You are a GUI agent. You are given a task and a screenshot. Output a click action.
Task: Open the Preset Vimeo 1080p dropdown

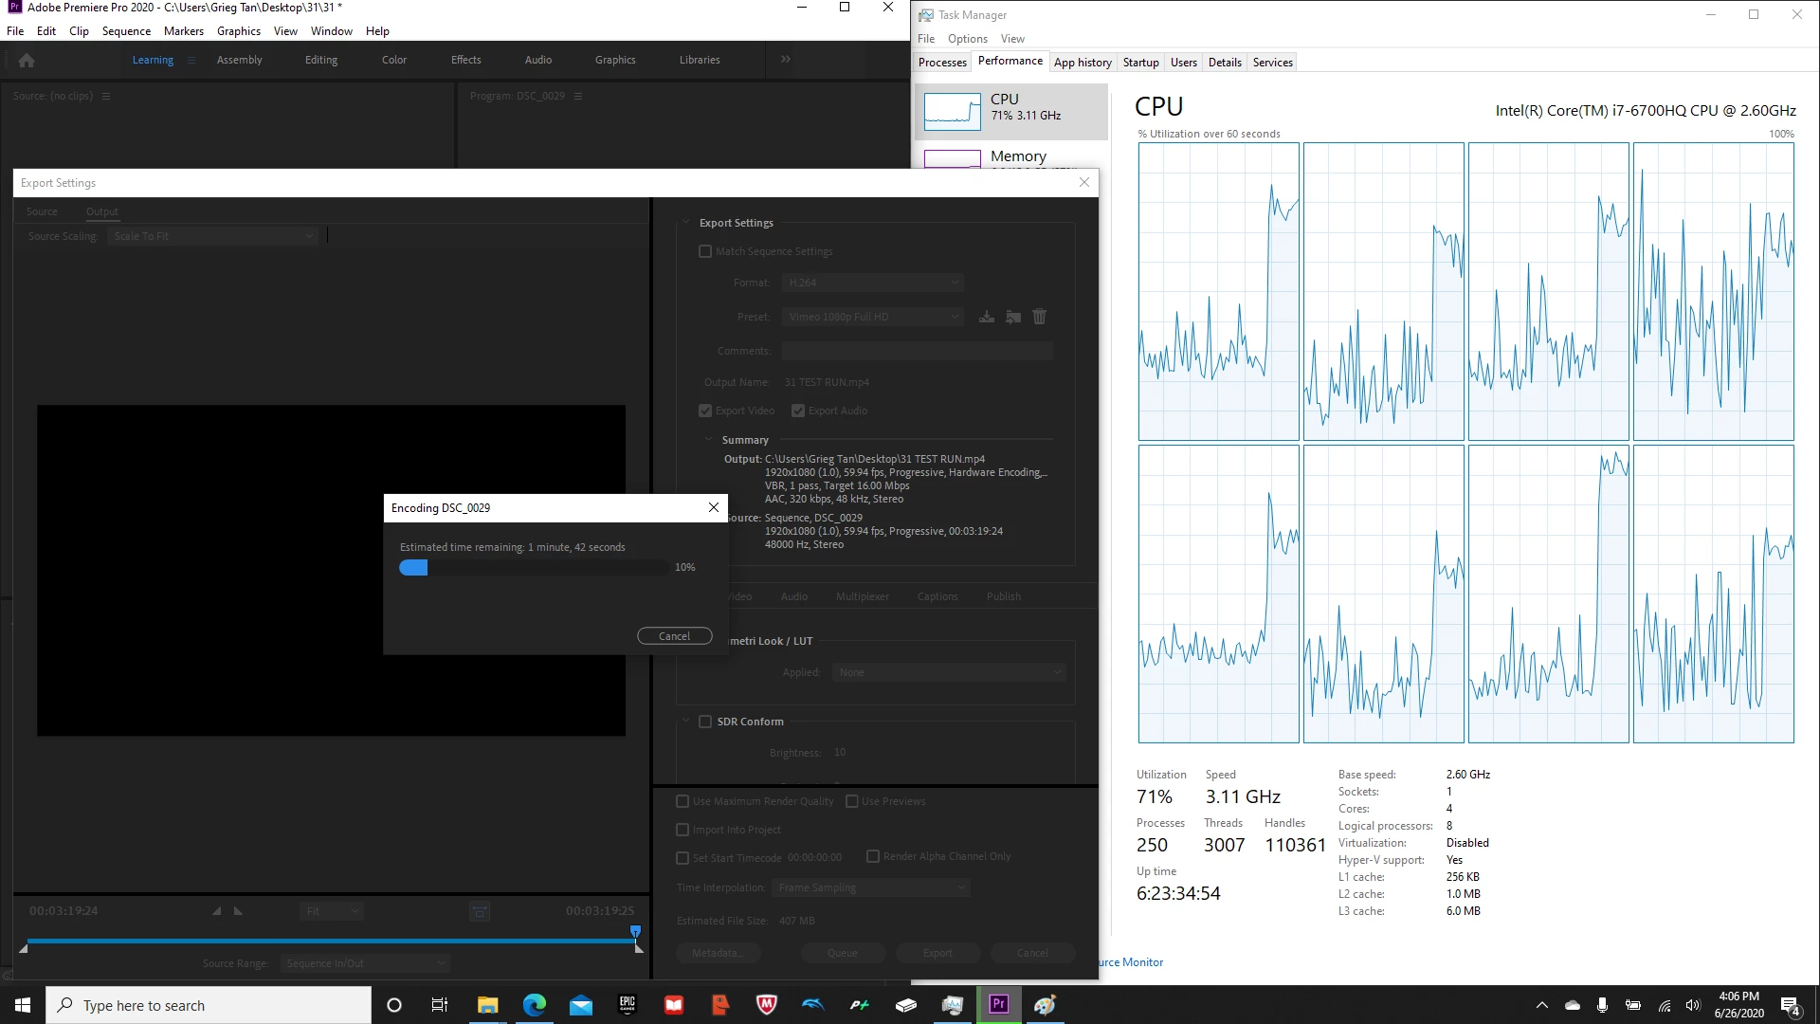coord(872,317)
